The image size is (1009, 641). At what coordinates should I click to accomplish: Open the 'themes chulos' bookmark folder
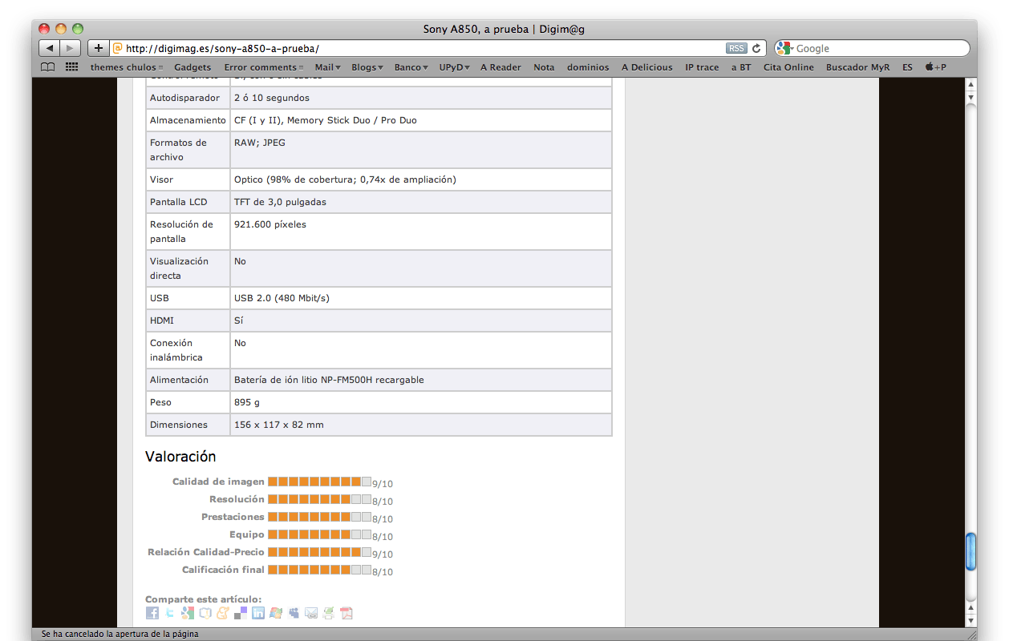(127, 67)
